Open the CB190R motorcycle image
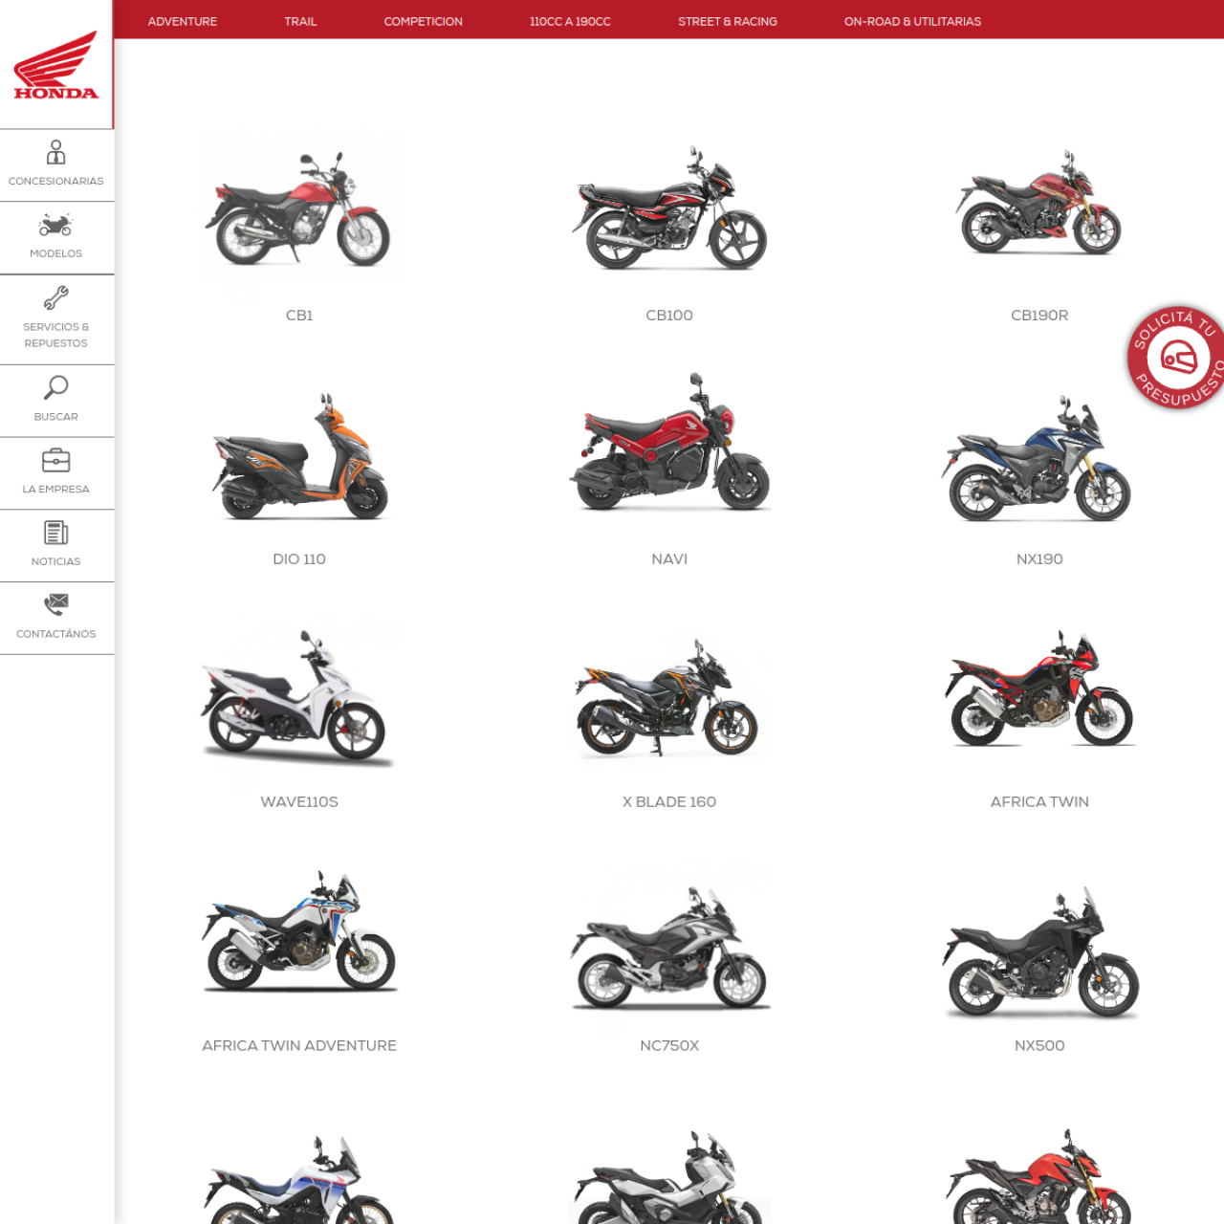This screenshot has height=1224, width=1224. coord(1039,203)
